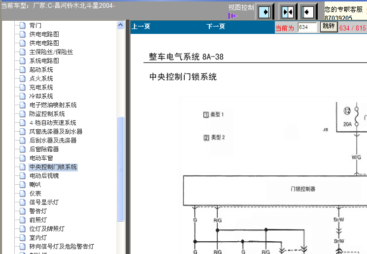Click document icon beside 电动后视镜
This screenshot has width=367, height=254.
coord(23,176)
